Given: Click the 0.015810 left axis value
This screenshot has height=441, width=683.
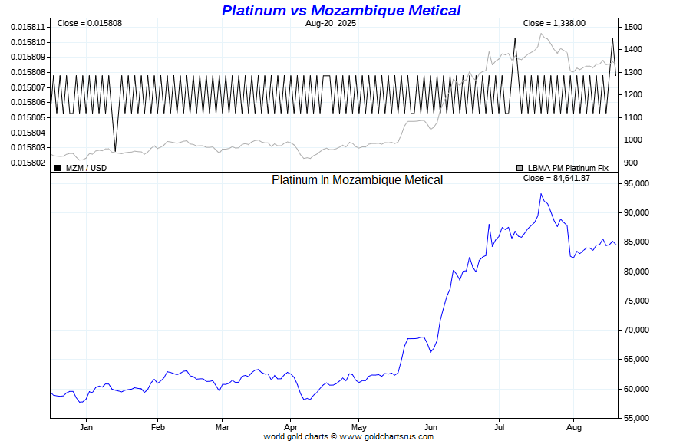Looking at the screenshot, I should coord(28,42).
